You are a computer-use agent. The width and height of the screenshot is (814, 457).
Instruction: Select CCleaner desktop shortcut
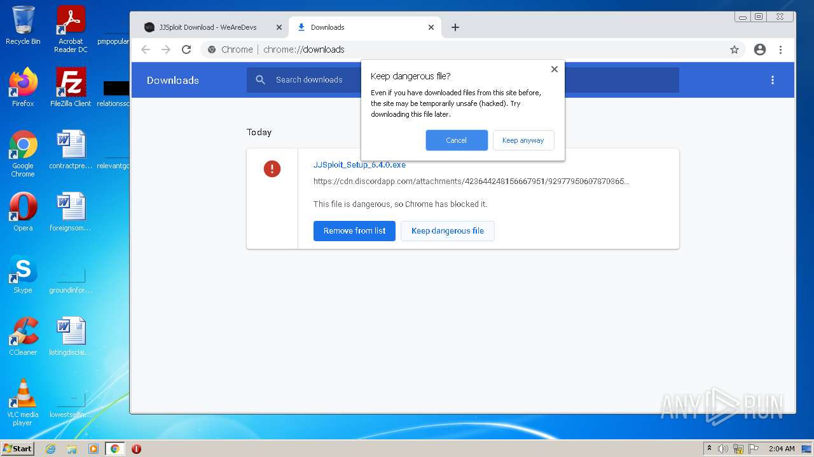tap(23, 336)
